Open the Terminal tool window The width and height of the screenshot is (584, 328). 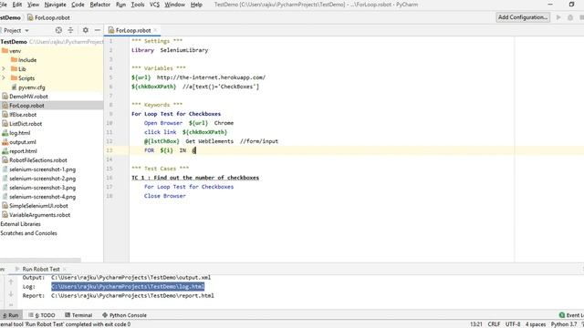(78, 315)
